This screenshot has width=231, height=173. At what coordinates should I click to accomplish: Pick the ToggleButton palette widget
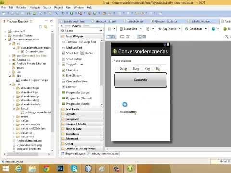pos(72,64)
